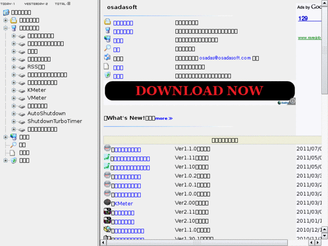Click the osadas@osadasoft.com email link
The height and width of the screenshot is (246, 328).
(225, 58)
